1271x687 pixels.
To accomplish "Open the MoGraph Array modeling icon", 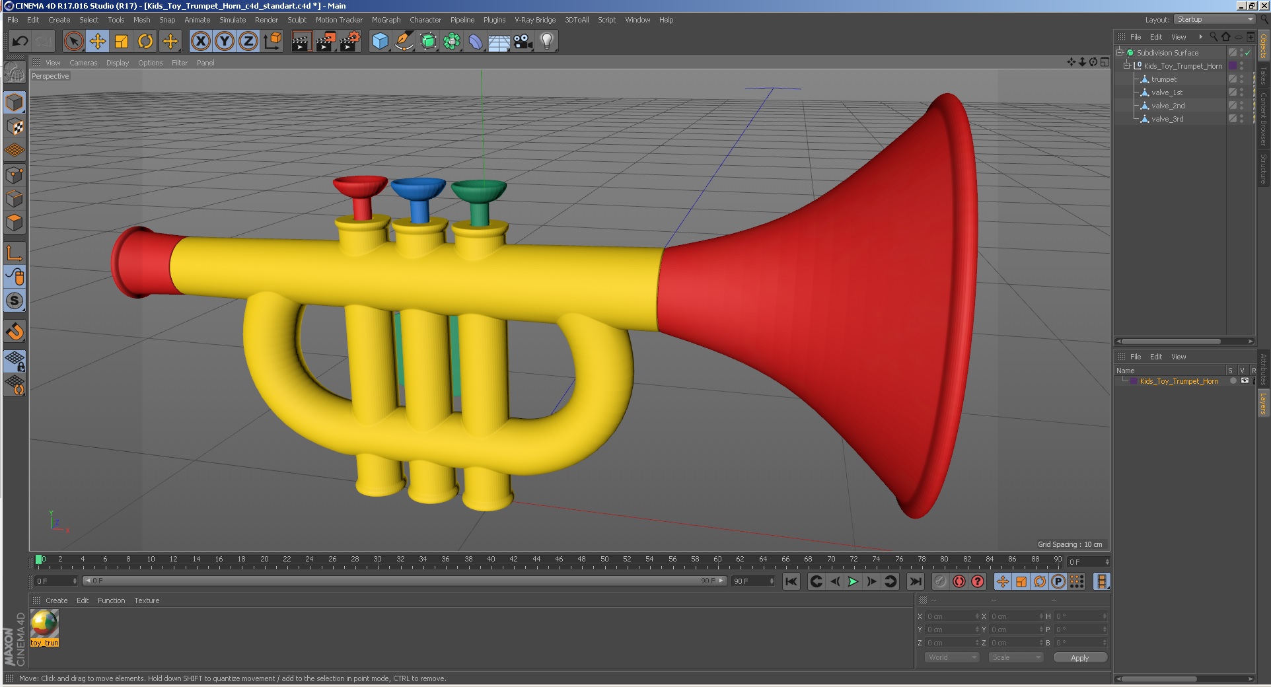I will [x=452, y=42].
